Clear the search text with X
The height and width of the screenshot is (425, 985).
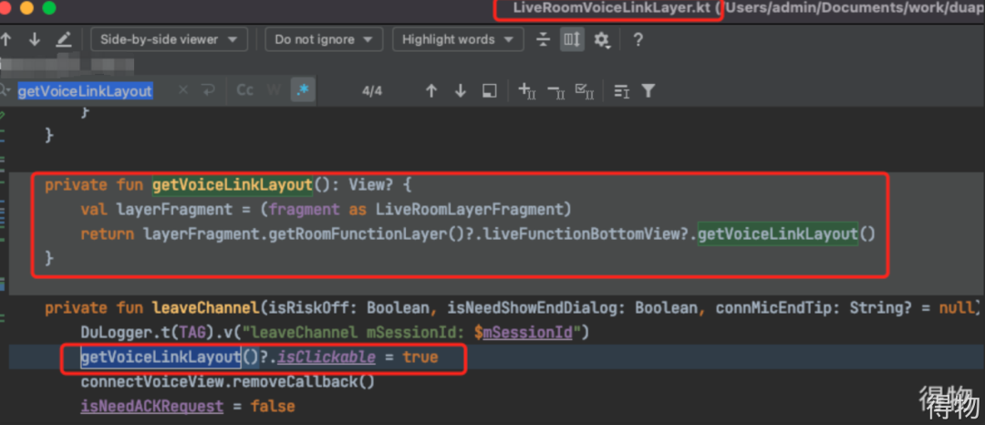pyautogui.click(x=183, y=90)
